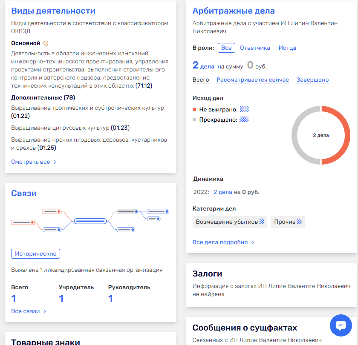Open the chat support bubble
Image resolution: width=358 pixels, height=345 pixels.
click(x=341, y=326)
